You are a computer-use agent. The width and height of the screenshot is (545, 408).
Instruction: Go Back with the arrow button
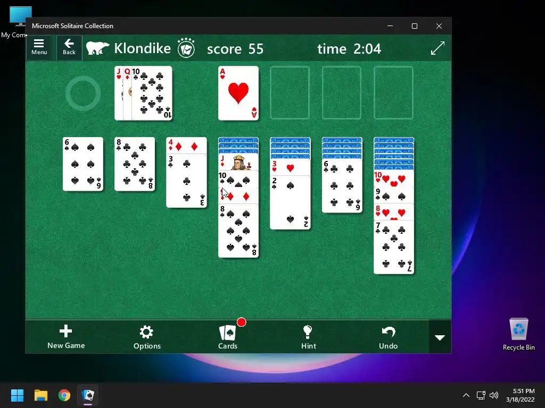point(69,47)
